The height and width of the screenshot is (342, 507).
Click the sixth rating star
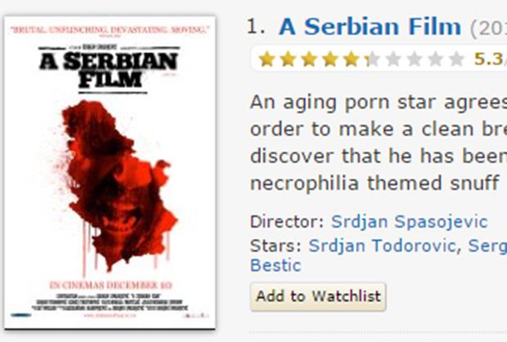[x=372, y=59]
